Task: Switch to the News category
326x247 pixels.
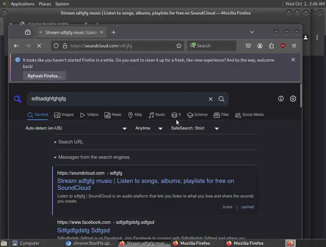Action: pos(113,115)
